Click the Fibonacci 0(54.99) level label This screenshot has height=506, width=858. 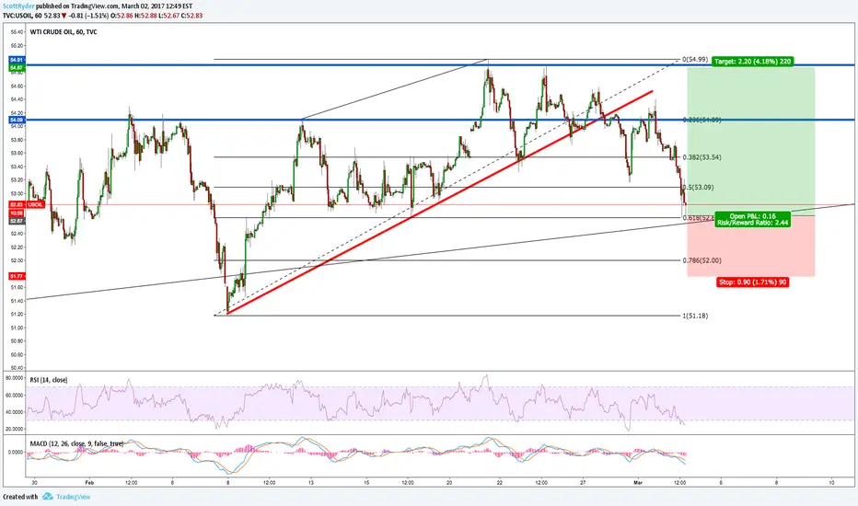(695, 59)
